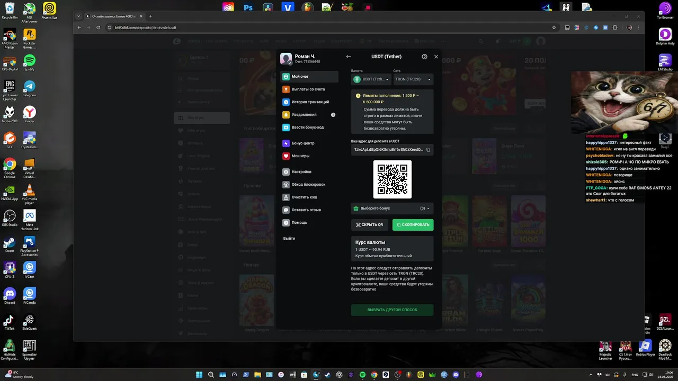
Task: Open Photoshop icon at the screen top
Action: (248, 7)
